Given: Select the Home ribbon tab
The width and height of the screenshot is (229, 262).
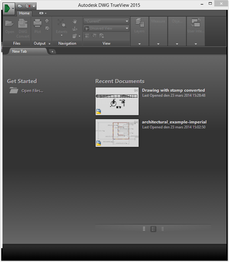Looking at the screenshot, I should point(24,13).
